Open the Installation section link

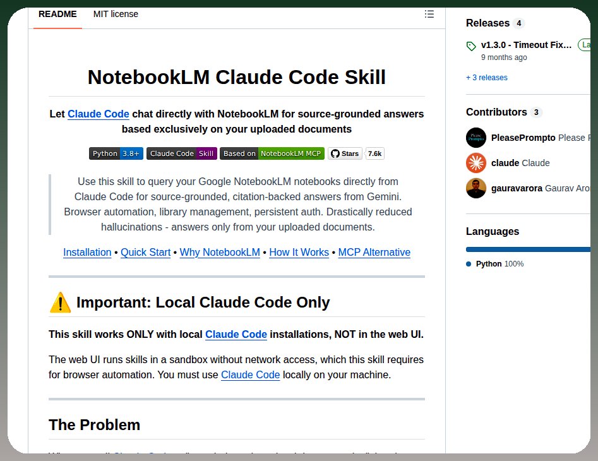pyautogui.click(x=87, y=253)
